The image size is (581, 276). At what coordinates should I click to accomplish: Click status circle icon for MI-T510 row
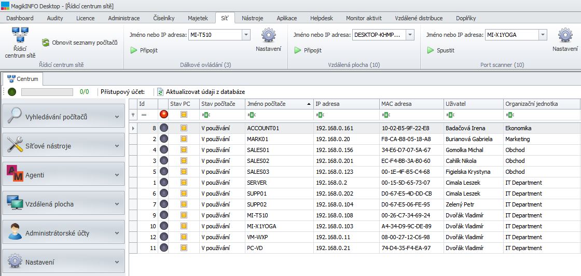pyautogui.click(x=164, y=215)
